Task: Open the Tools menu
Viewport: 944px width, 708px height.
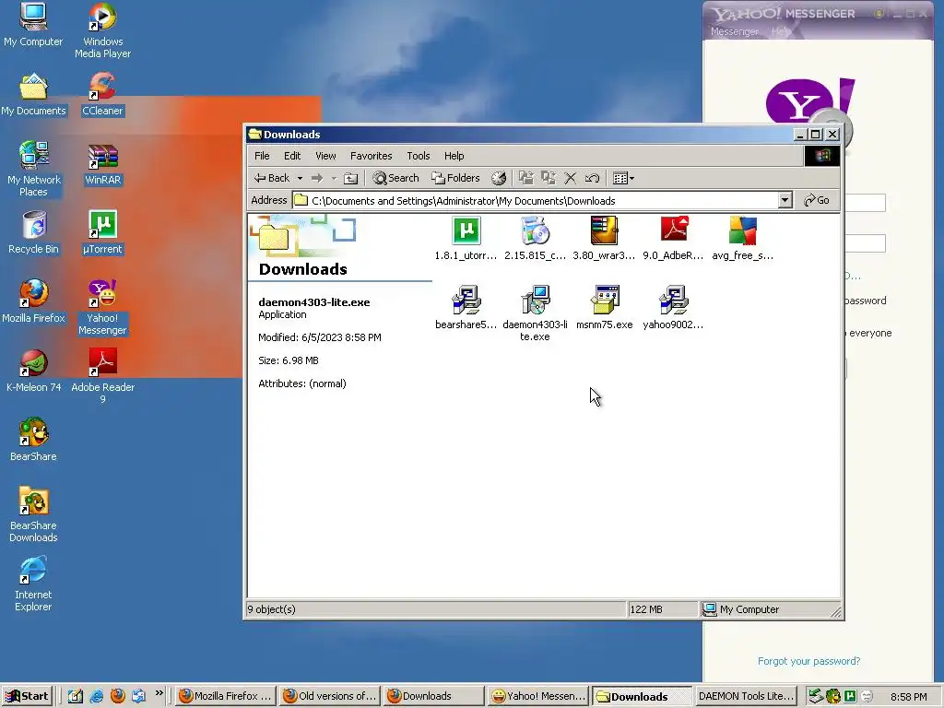Action: pyautogui.click(x=418, y=156)
